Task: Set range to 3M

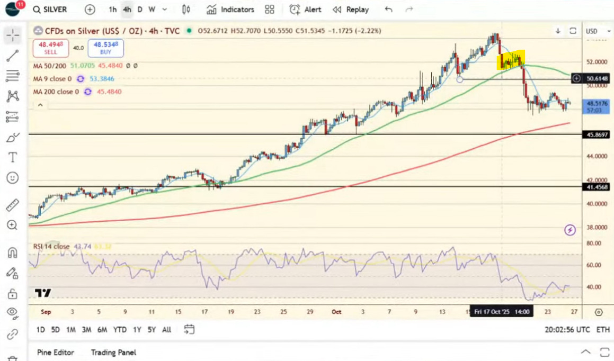Action: [x=86, y=330]
